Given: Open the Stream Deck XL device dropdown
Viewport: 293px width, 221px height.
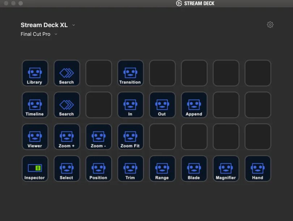Looking at the screenshot, I should (x=74, y=25).
